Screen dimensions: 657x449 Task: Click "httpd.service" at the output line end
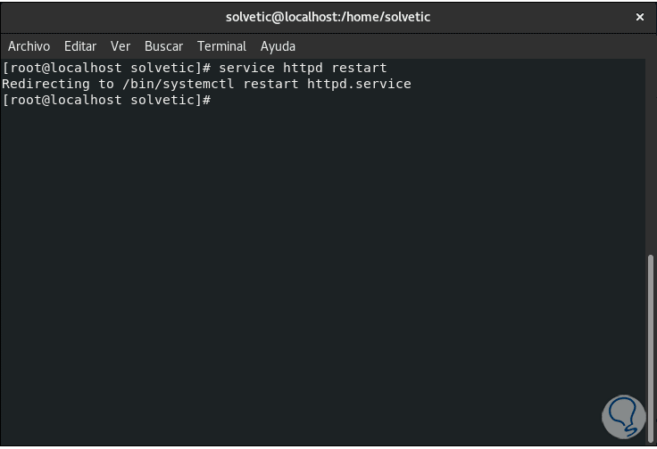[359, 84]
